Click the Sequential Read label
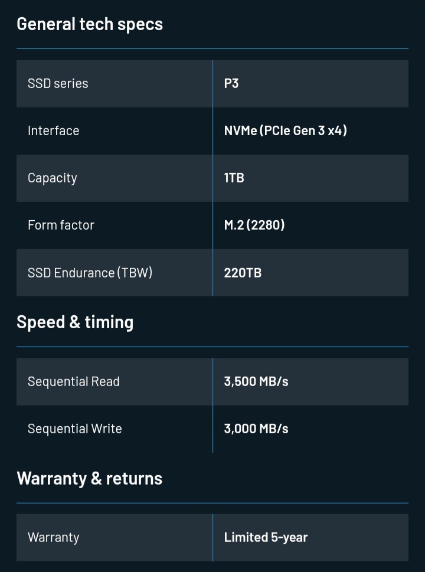This screenshot has width=425, height=572. pyautogui.click(x=74, y=381)
